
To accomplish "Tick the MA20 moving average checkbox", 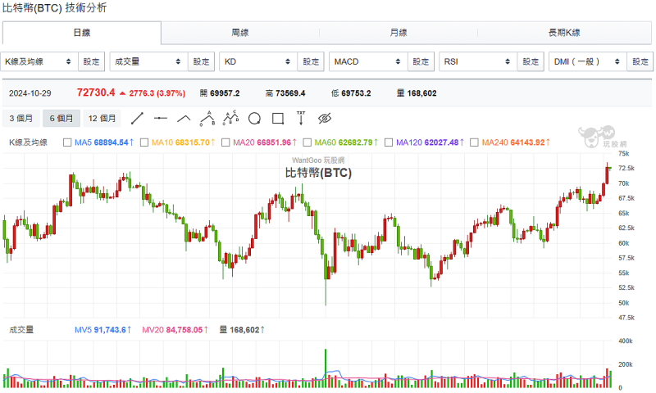I will (x=225, y=142).
